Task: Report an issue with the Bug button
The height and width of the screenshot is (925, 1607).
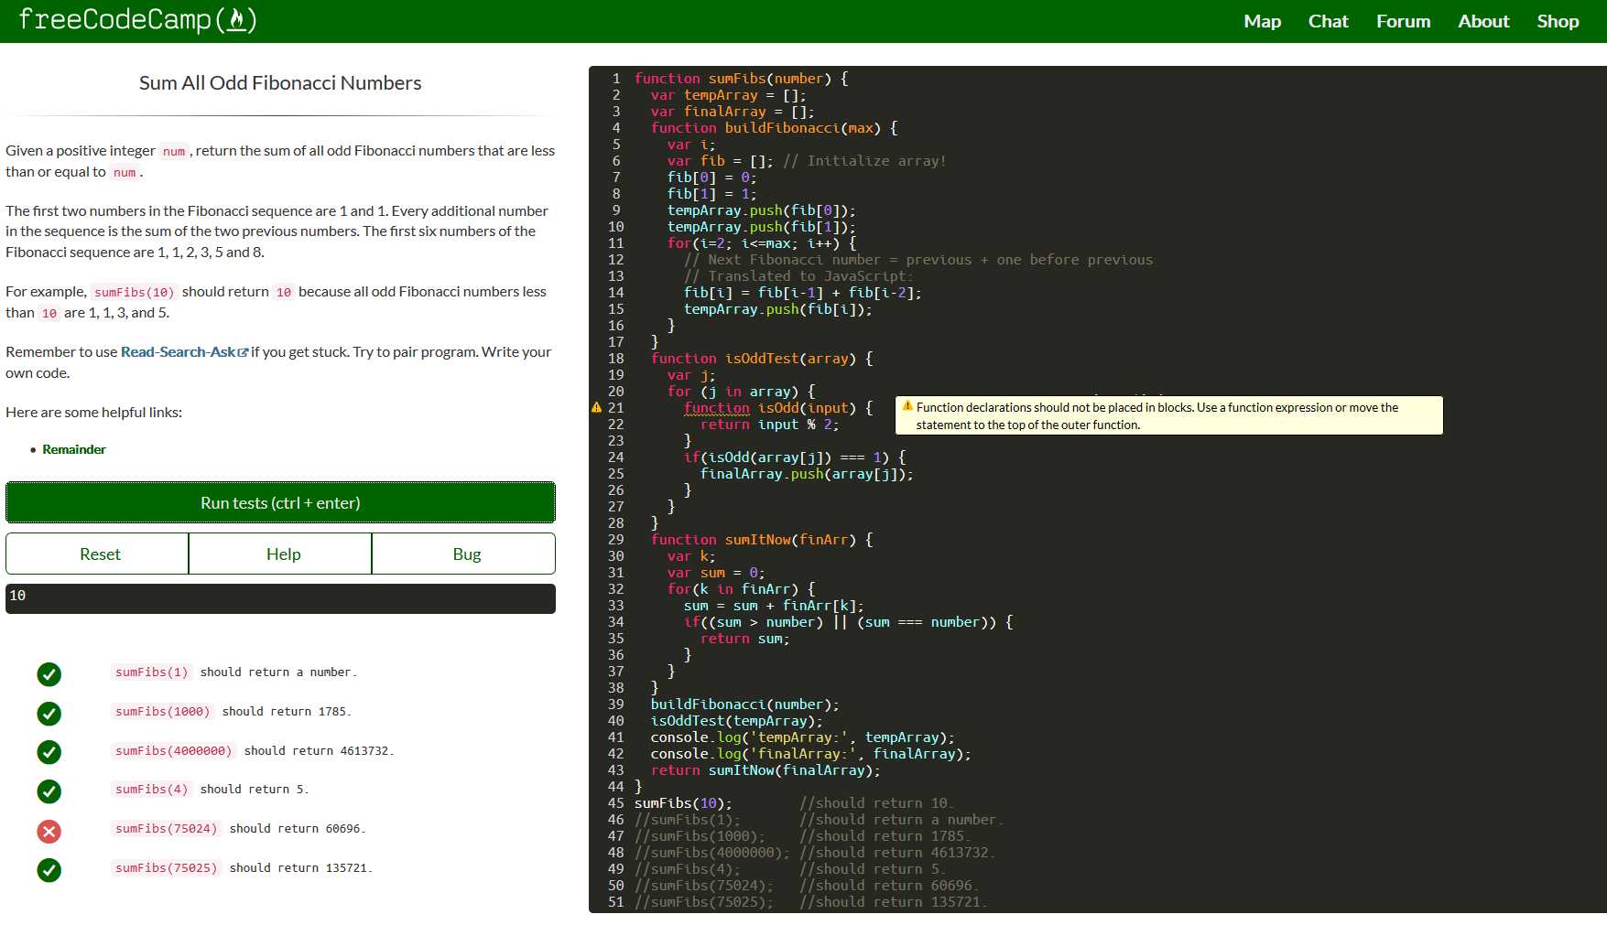Action: click(x=466, y=554)
